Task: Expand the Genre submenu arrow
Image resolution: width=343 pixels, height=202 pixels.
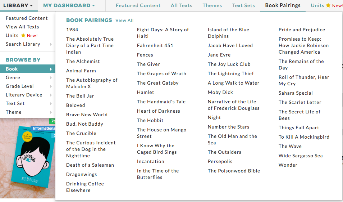Action: click(x=51, y=77)
